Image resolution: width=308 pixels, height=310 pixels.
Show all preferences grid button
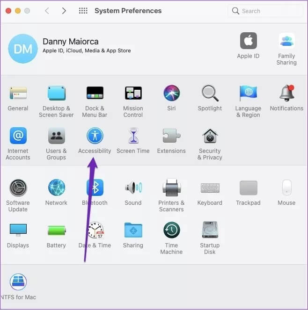click(x=83, y=11)
